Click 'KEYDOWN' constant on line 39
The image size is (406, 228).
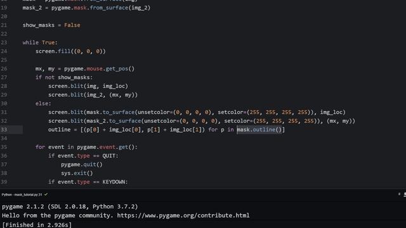pos(114,182)
